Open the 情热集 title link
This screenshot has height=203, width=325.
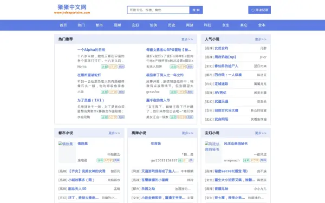82,143
